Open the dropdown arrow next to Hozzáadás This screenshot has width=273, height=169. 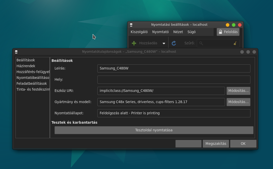coord(164,44)
